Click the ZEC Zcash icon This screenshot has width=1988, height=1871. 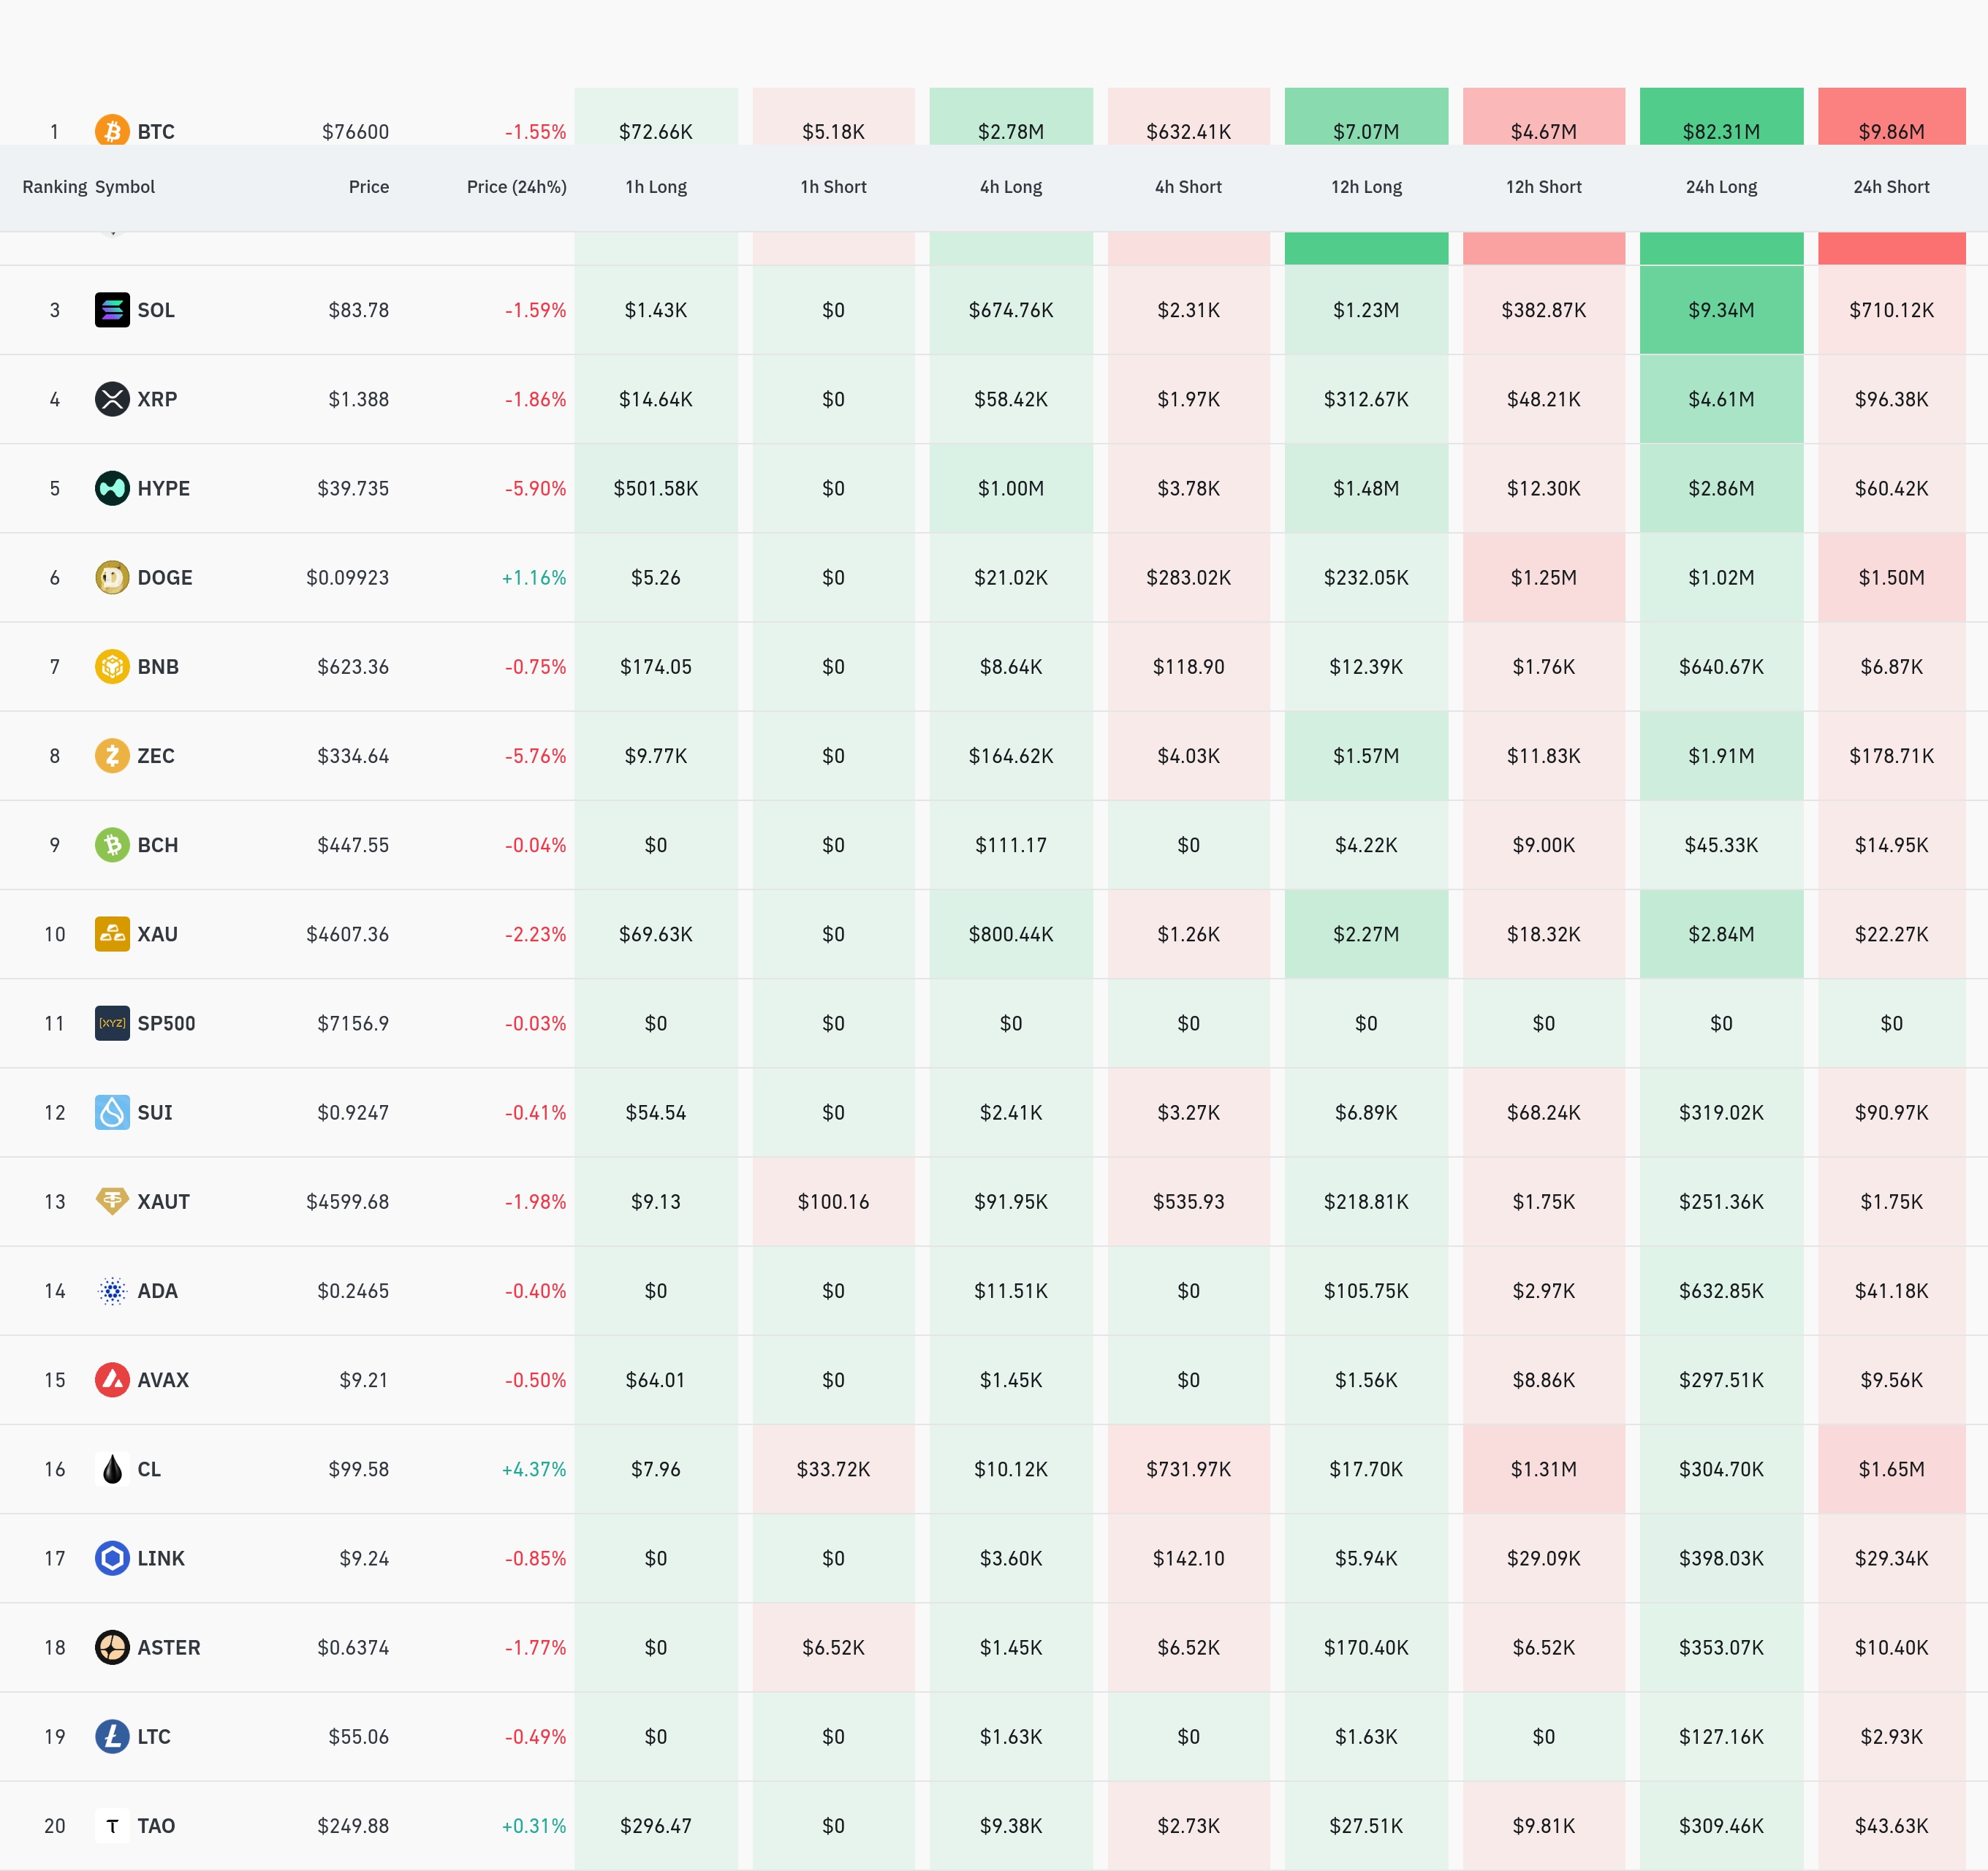[x=112, y=755]
